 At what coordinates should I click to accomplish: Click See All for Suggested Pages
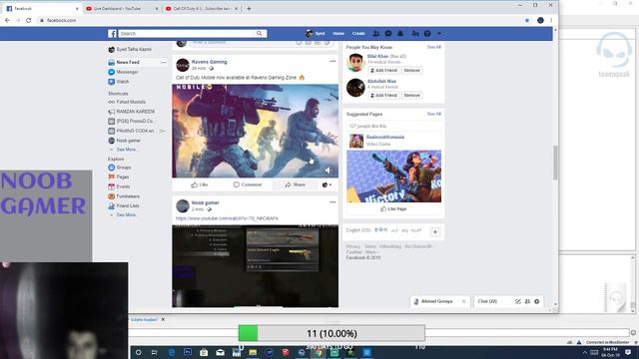click(433, 114)
